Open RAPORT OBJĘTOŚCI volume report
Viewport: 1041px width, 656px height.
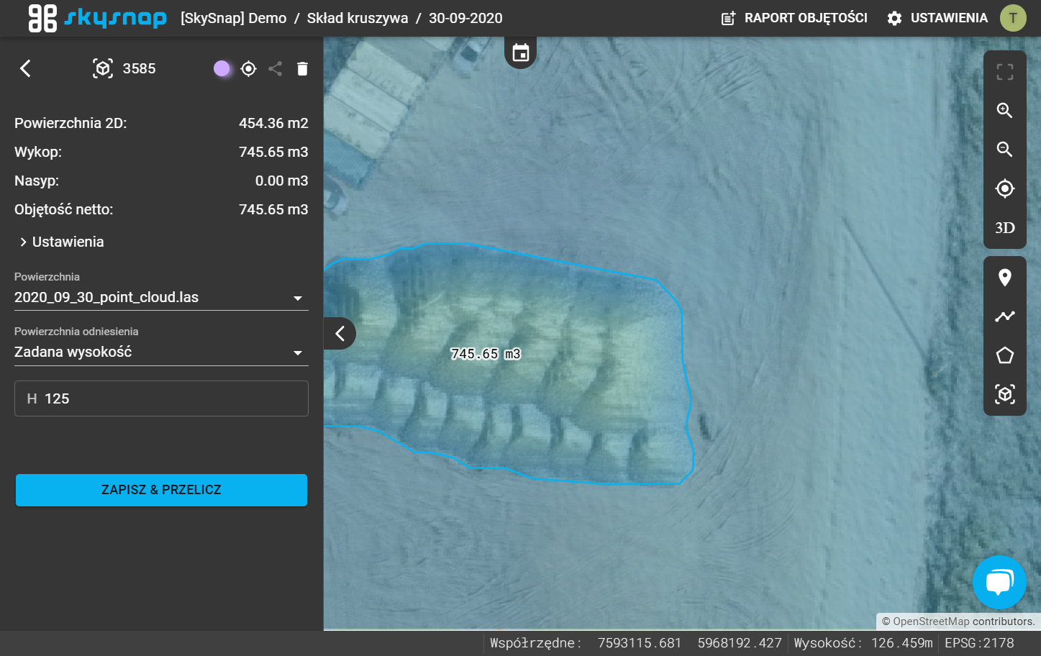[x=794, y=18]
